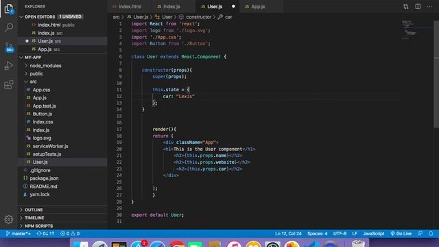Open the Extensions view
The height and width of the screenshot is (247, 439).
pos(9,84)
